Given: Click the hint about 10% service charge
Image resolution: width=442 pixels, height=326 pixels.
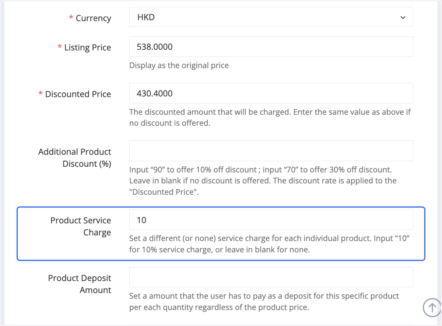Looking at the screenshot, I should tap(270, 244).
